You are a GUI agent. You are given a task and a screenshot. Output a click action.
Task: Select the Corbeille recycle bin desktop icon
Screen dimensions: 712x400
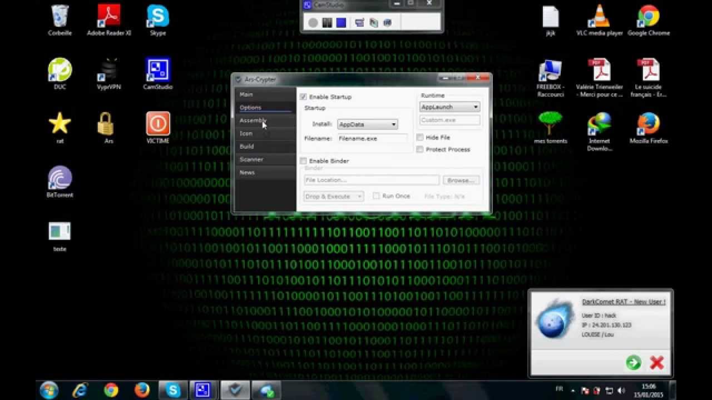[x=60, y=21]
